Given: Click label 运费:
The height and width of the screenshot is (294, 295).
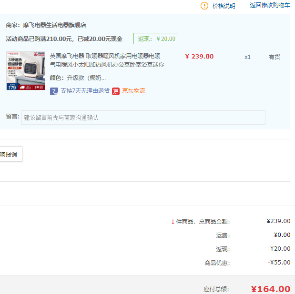Looking at the screenshot, I should [x=223, y=235].
